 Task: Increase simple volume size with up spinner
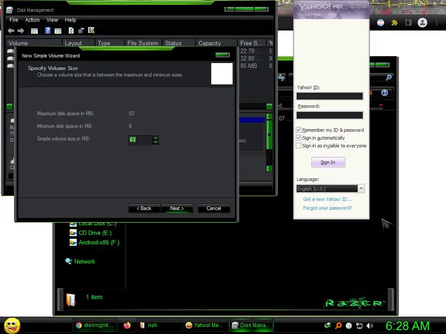coord(155,138)
